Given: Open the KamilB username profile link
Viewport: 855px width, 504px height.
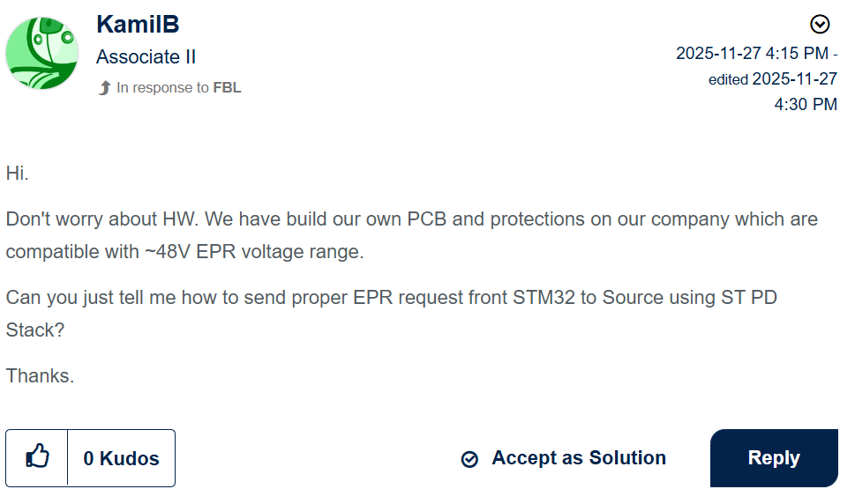Looking at the screenshot, I should point(138,24).
